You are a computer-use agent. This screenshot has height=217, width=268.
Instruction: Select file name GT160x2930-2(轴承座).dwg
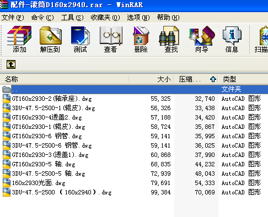pos(52,99)
